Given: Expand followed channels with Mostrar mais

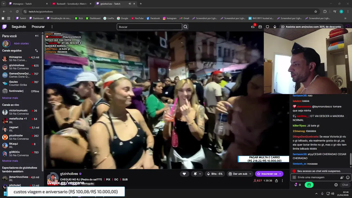Looking at the screenshot, I should (10, 98).
